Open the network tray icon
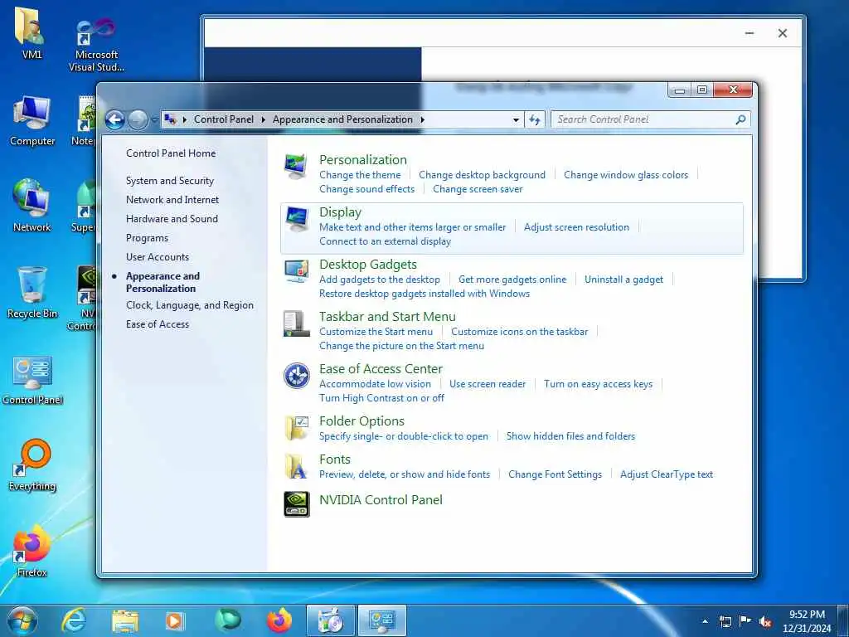 pyautogui.click(x=725, y=622)
